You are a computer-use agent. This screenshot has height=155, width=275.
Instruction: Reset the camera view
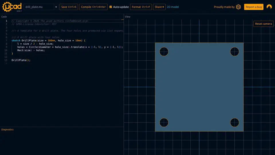tap(263, 24)
